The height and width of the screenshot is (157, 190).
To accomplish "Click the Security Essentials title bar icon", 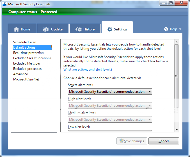I will point(4,4).
